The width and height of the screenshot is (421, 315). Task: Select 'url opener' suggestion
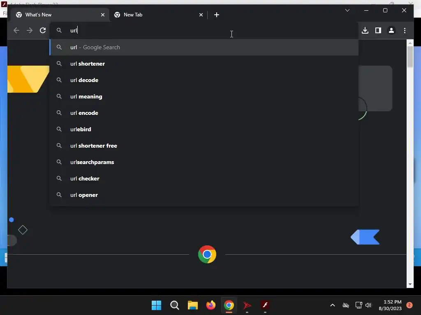click(x=204, y=195)
